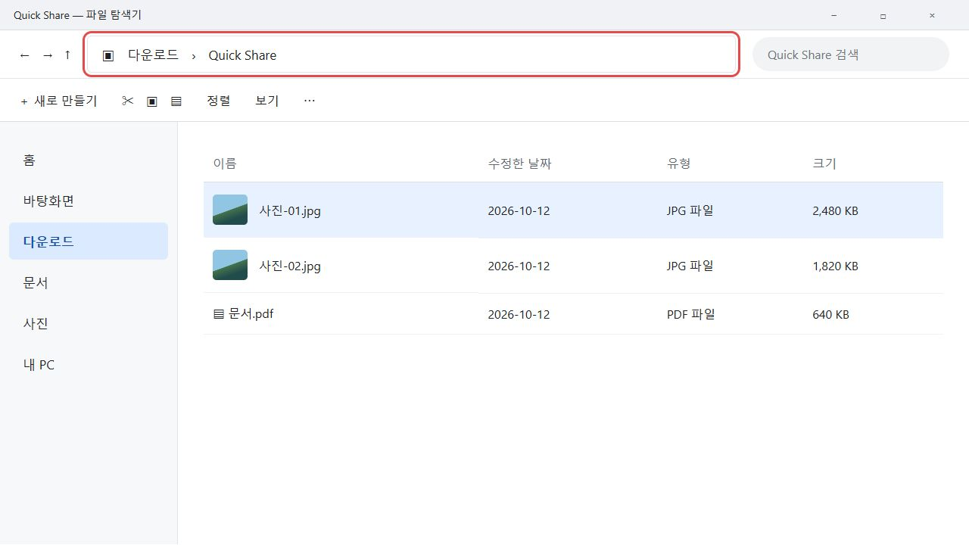Sort by the 유형 column header
Viewport: 969px width, 545px height.
point(679,163)
